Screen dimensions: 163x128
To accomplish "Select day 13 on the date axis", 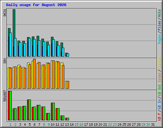I will click(67, 124).
